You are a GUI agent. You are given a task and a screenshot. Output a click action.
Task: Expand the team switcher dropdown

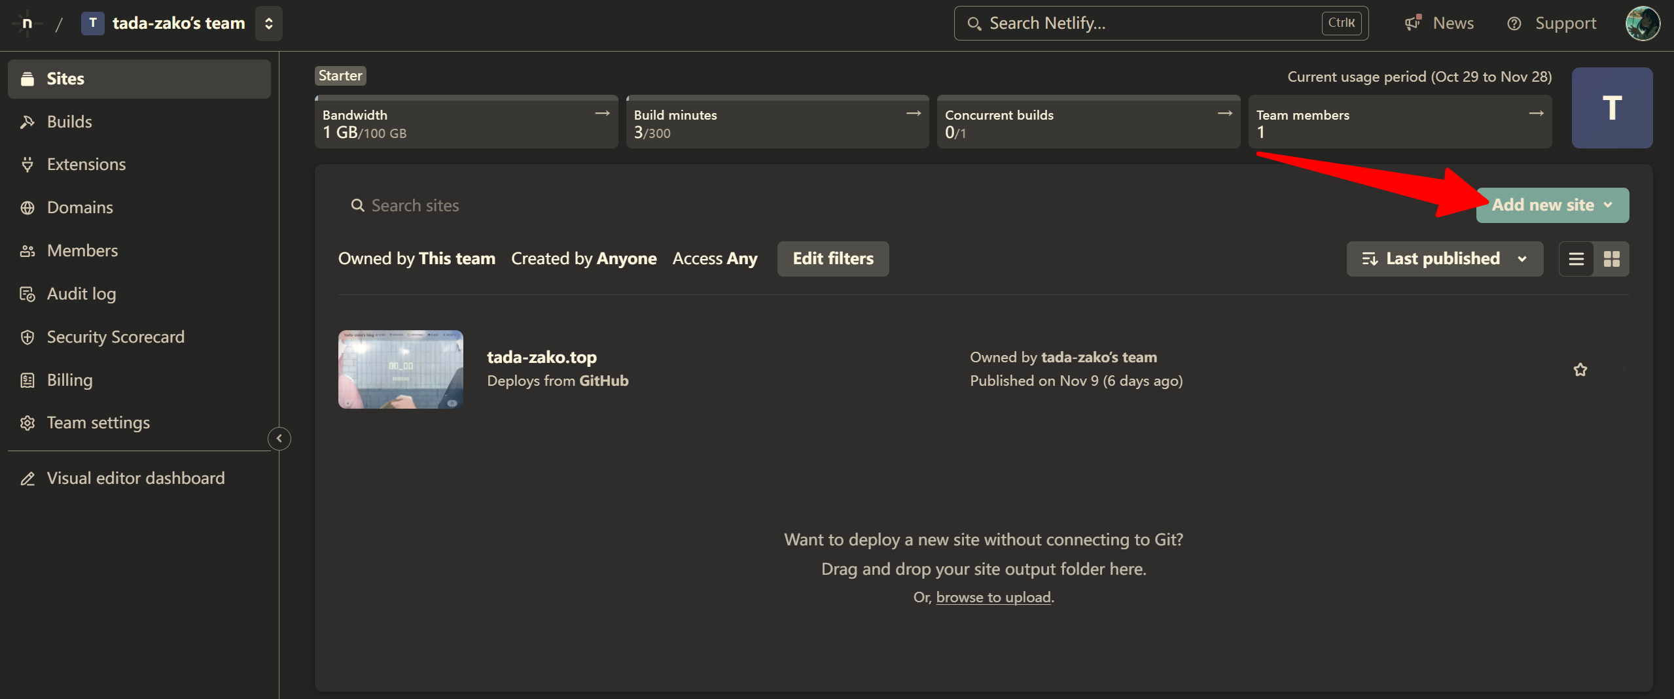click(x=268, y=24)
